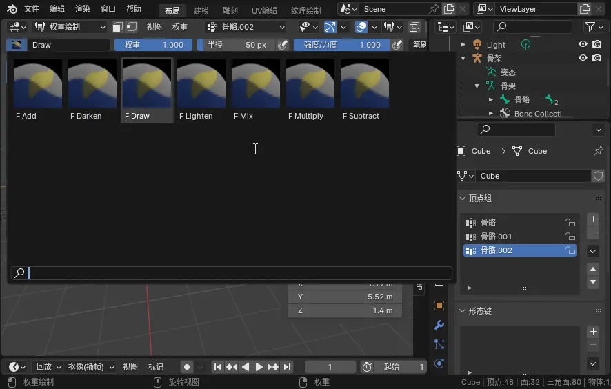
Task: Open the 权重绘制 mode dropdown
Action: 70,27
